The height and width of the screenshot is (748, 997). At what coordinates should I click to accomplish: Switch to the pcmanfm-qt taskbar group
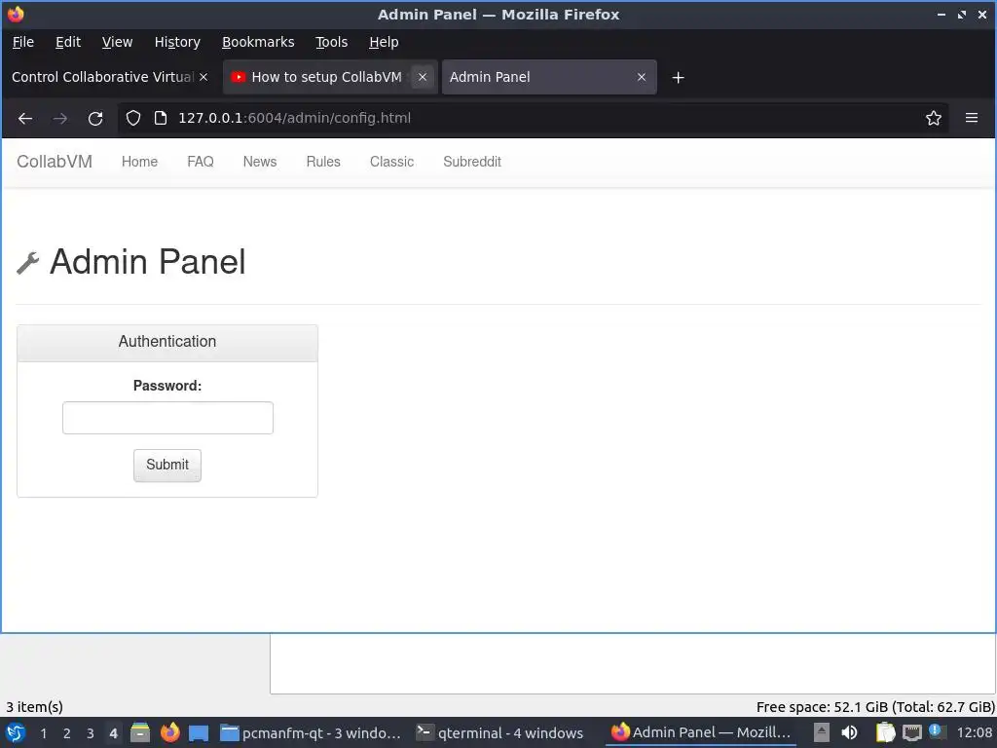point(311,733)
